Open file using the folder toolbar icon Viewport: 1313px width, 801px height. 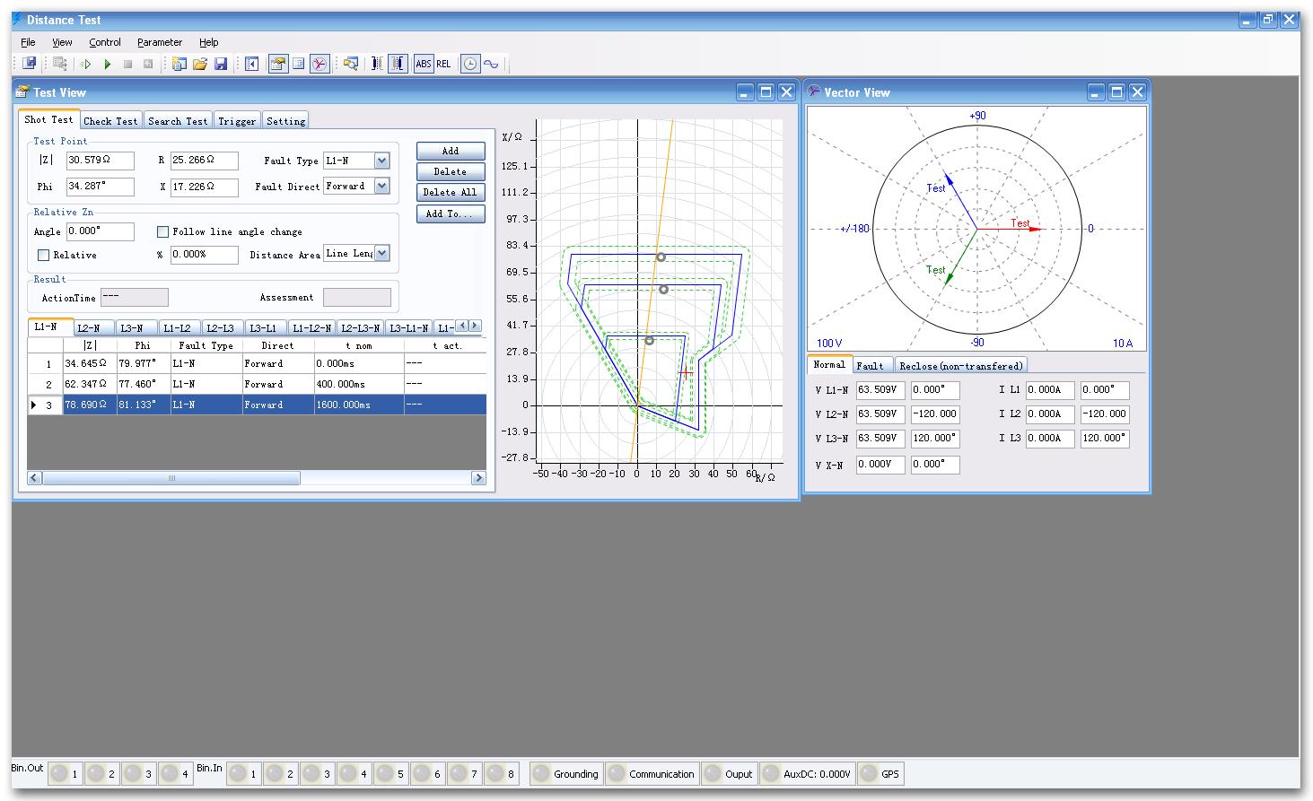pos(200,64)
